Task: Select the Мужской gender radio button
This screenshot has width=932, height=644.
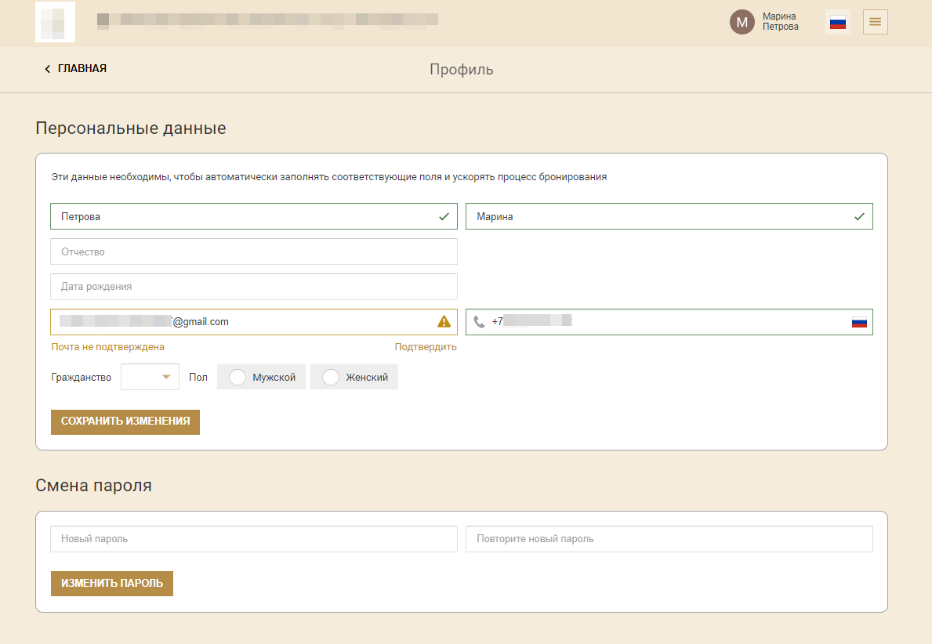Action: click(238, 378)
